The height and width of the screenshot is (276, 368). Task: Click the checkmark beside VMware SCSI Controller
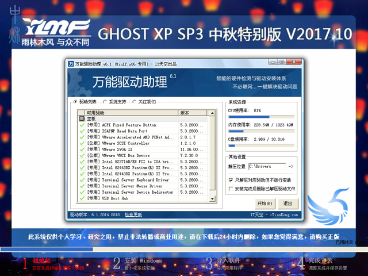point(82,143)
